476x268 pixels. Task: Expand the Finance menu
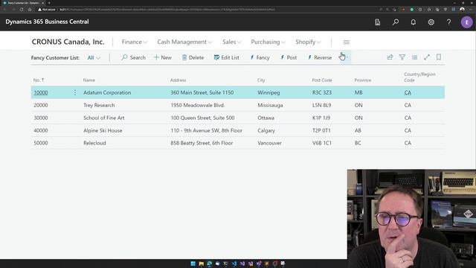(x=134, y=42)
